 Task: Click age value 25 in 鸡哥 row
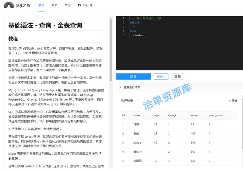tap(156, 124)
